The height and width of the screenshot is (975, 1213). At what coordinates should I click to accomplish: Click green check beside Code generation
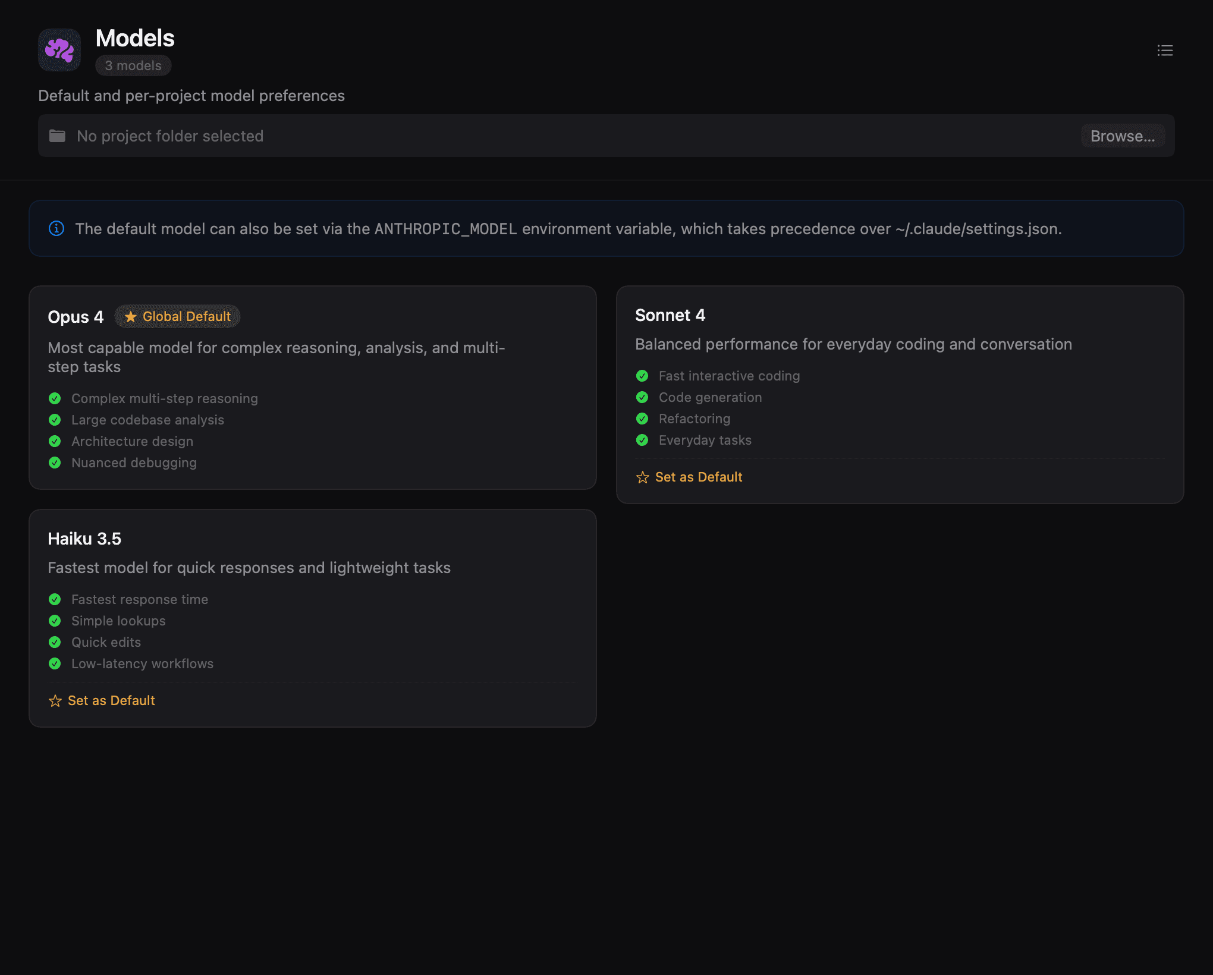(x=642, y=397)
